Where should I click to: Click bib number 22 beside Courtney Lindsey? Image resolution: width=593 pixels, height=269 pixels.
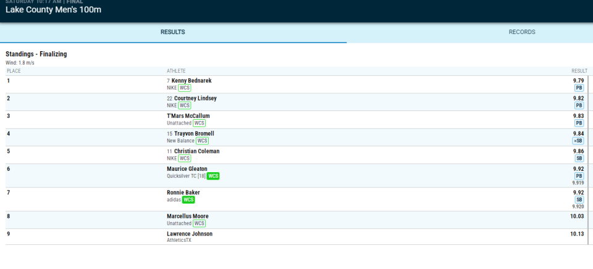170,98
